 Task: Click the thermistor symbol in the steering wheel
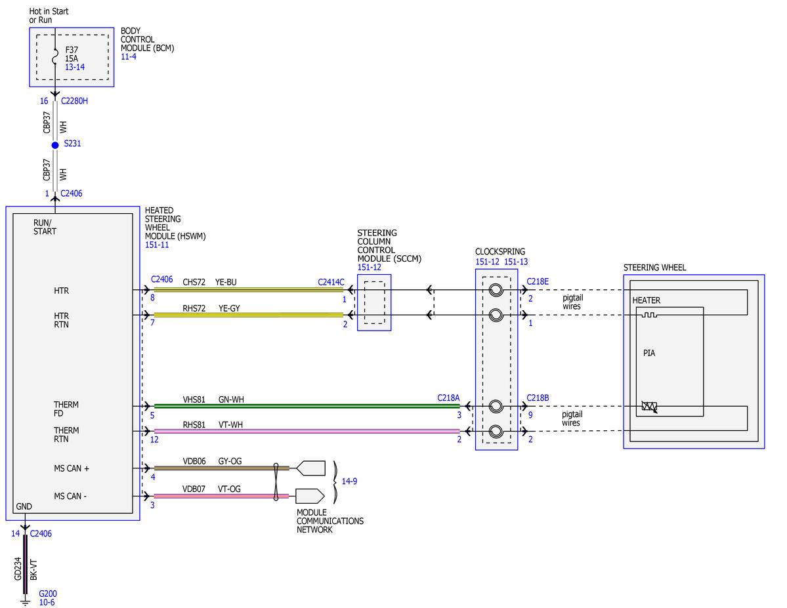pyautogui.click(x=649, y=407)
